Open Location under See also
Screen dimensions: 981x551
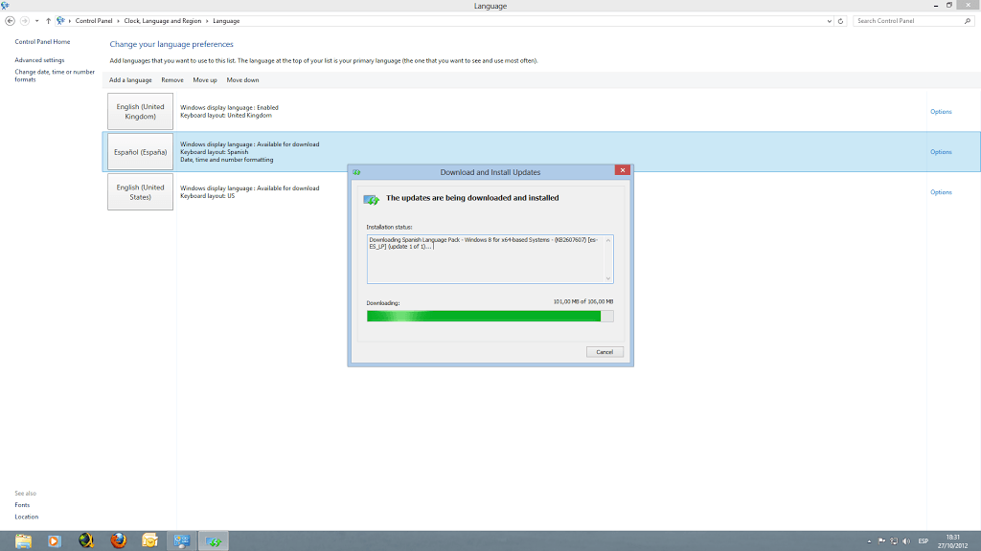tap(26, 517)
